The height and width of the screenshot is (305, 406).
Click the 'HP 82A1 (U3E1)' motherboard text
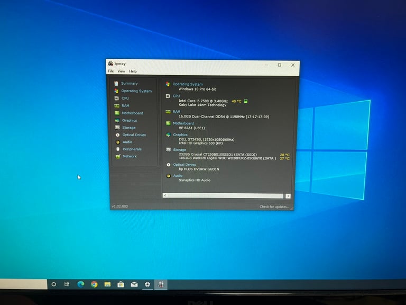(x=191, y=128)
